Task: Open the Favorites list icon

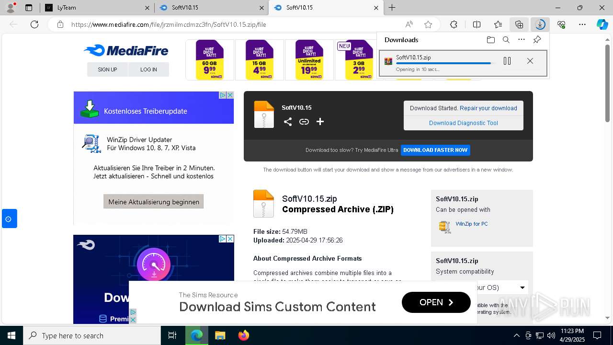Action: point(498,24)
